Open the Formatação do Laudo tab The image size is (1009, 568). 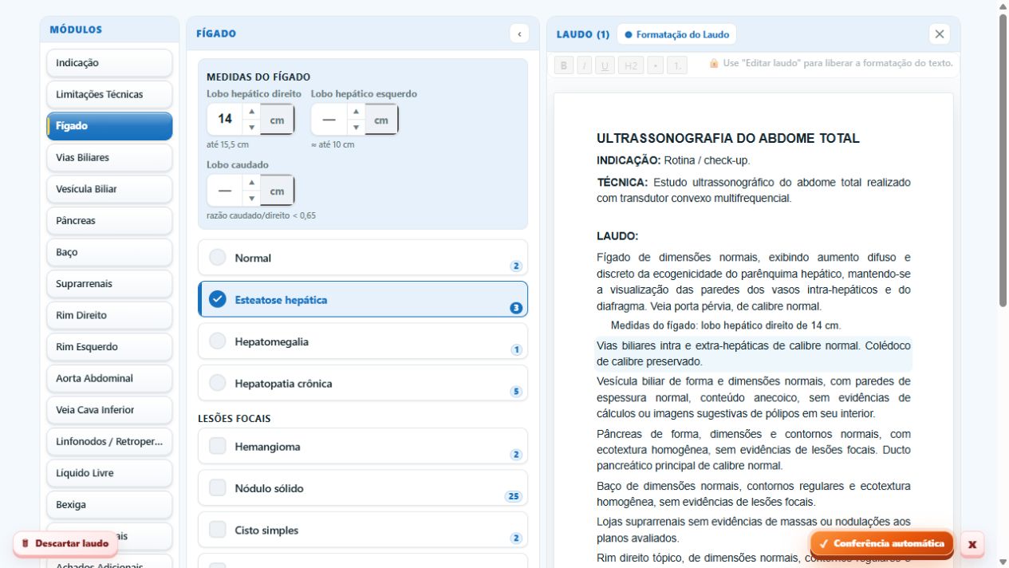pyautogui.click(x=676, y=34)
